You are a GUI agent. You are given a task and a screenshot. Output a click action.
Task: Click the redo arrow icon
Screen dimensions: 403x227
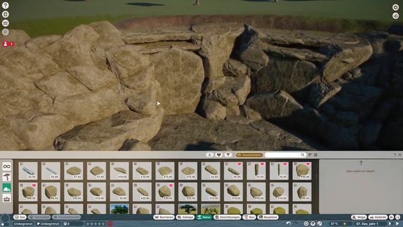click(x=295, y=224)
